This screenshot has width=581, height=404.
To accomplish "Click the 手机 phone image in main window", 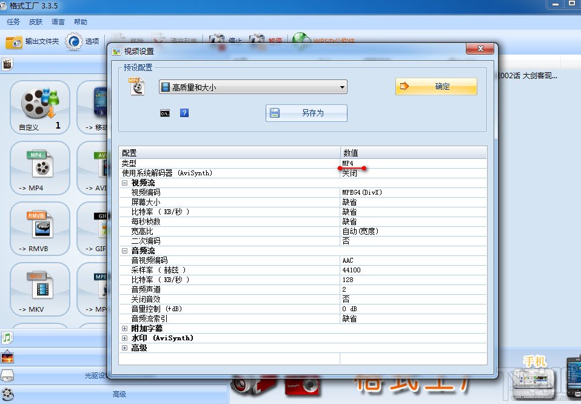I will [535, 378].
